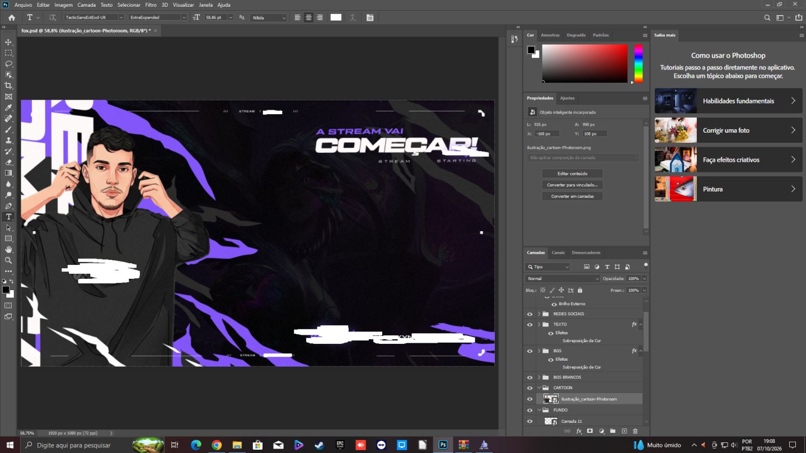This screenshot has height=453, width=806.
Task: Toggle visibility of Camada 11 layer
Action: [x=529, y=421]
